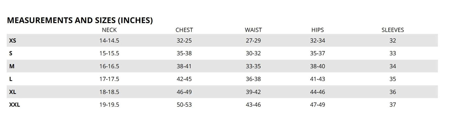Click chest value 38-41 for size M
Image resolution: width=449 pixels, height=130 pixels.
pyautogui.click(x=184, y=66)
